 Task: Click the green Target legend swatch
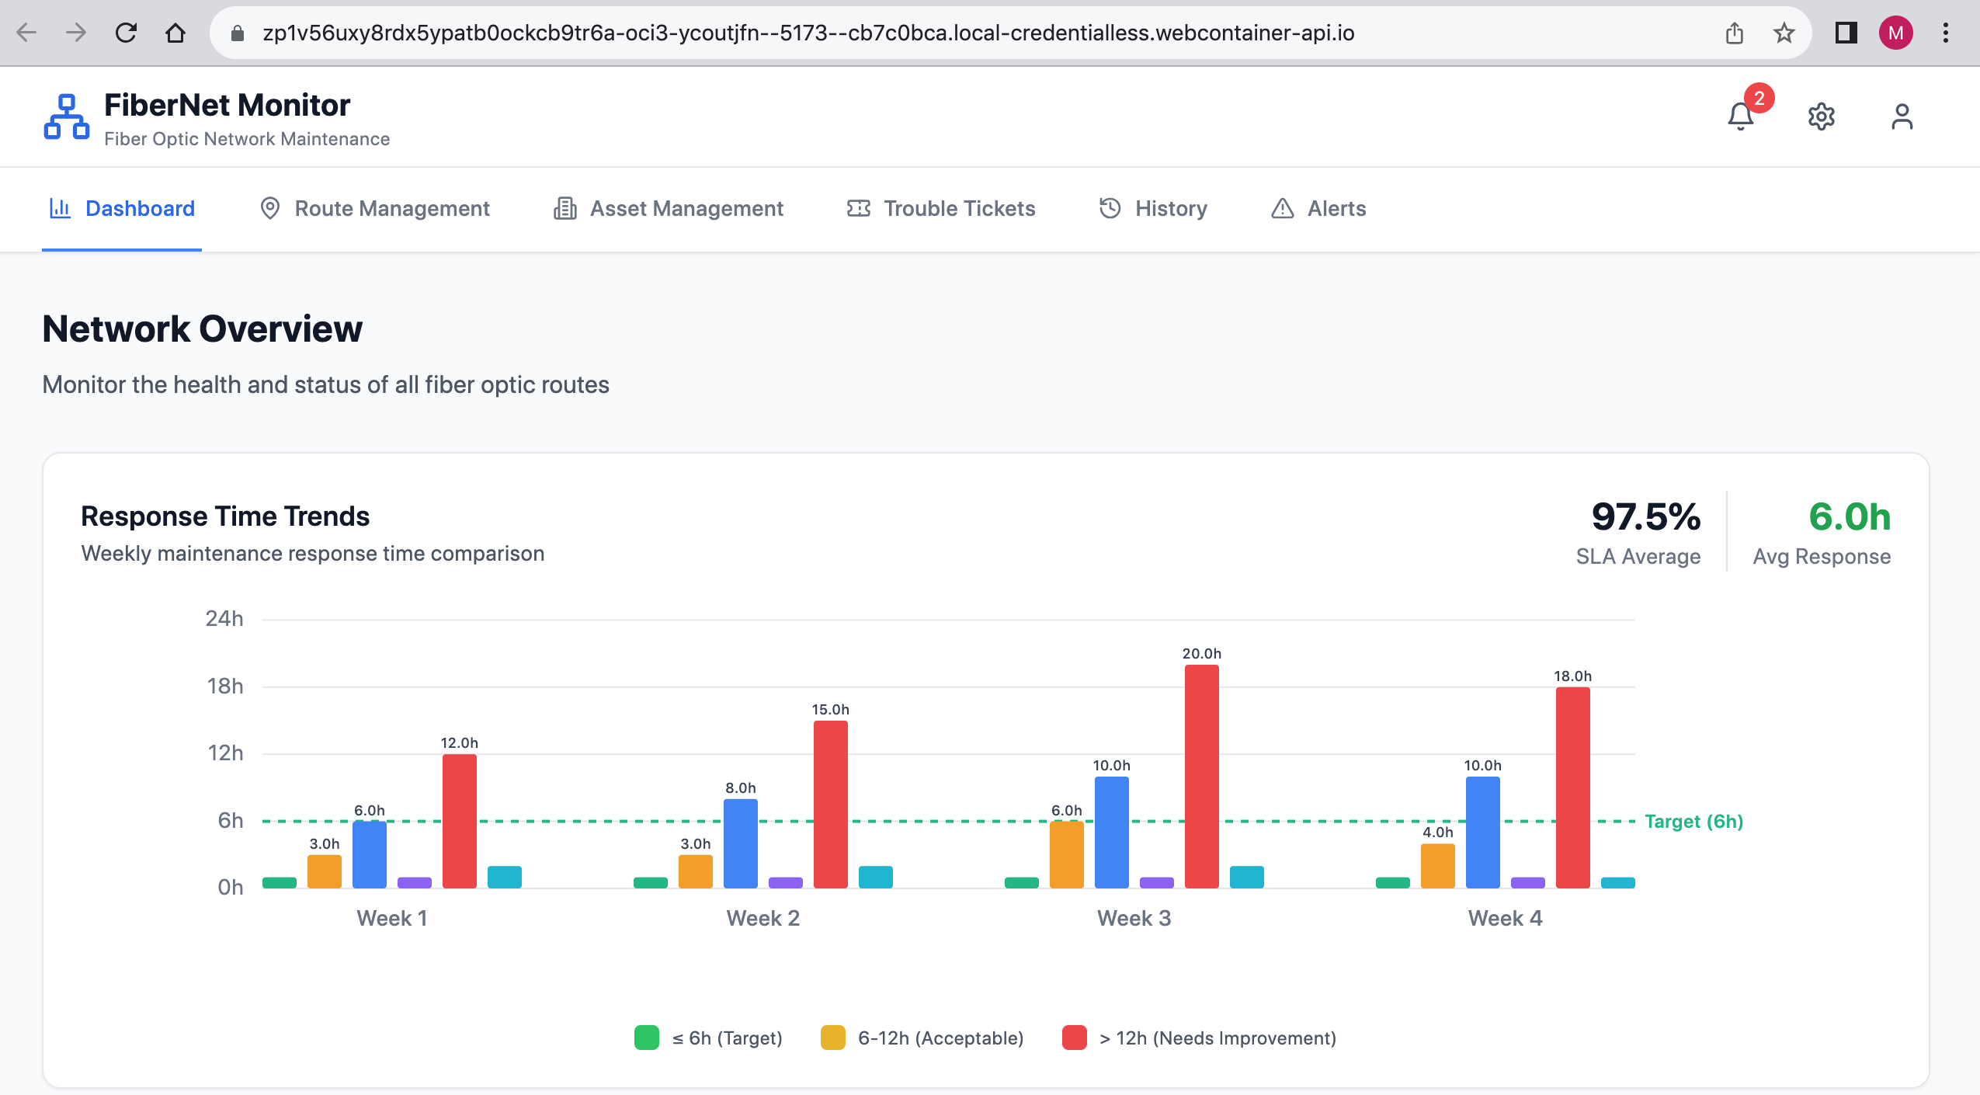click(646, 1038)
